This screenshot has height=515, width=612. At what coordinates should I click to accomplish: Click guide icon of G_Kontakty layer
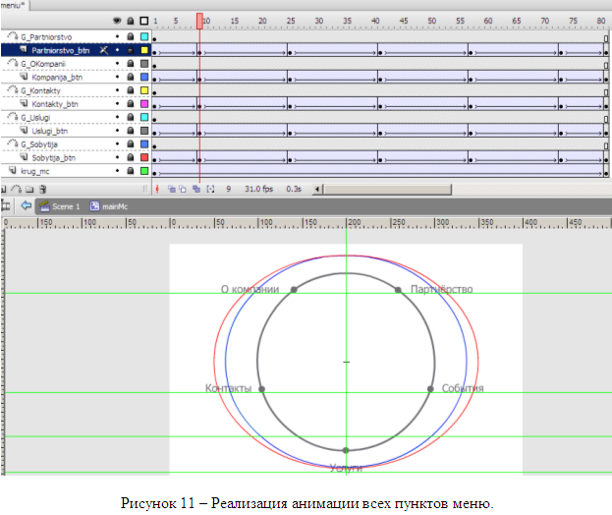(13, 90)
